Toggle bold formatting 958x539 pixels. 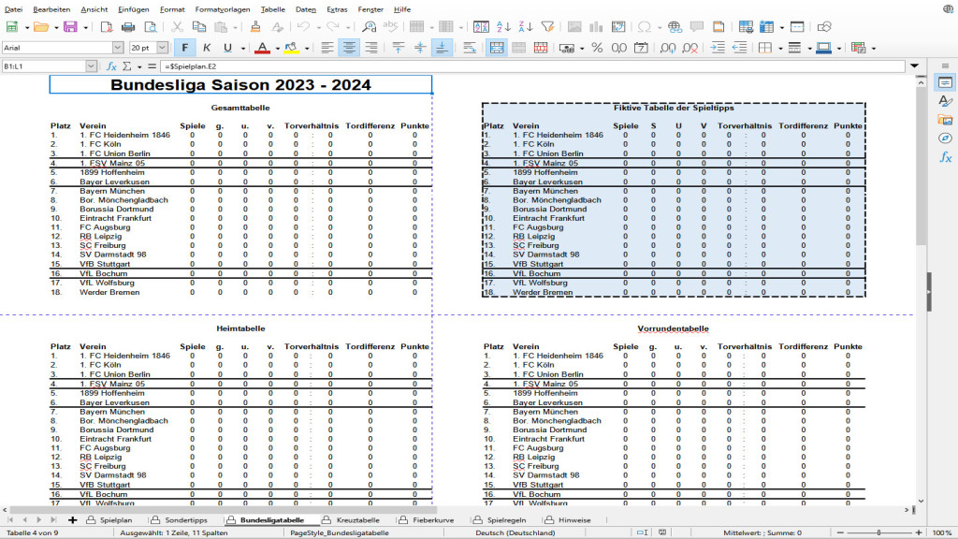[x=184, y=49]
